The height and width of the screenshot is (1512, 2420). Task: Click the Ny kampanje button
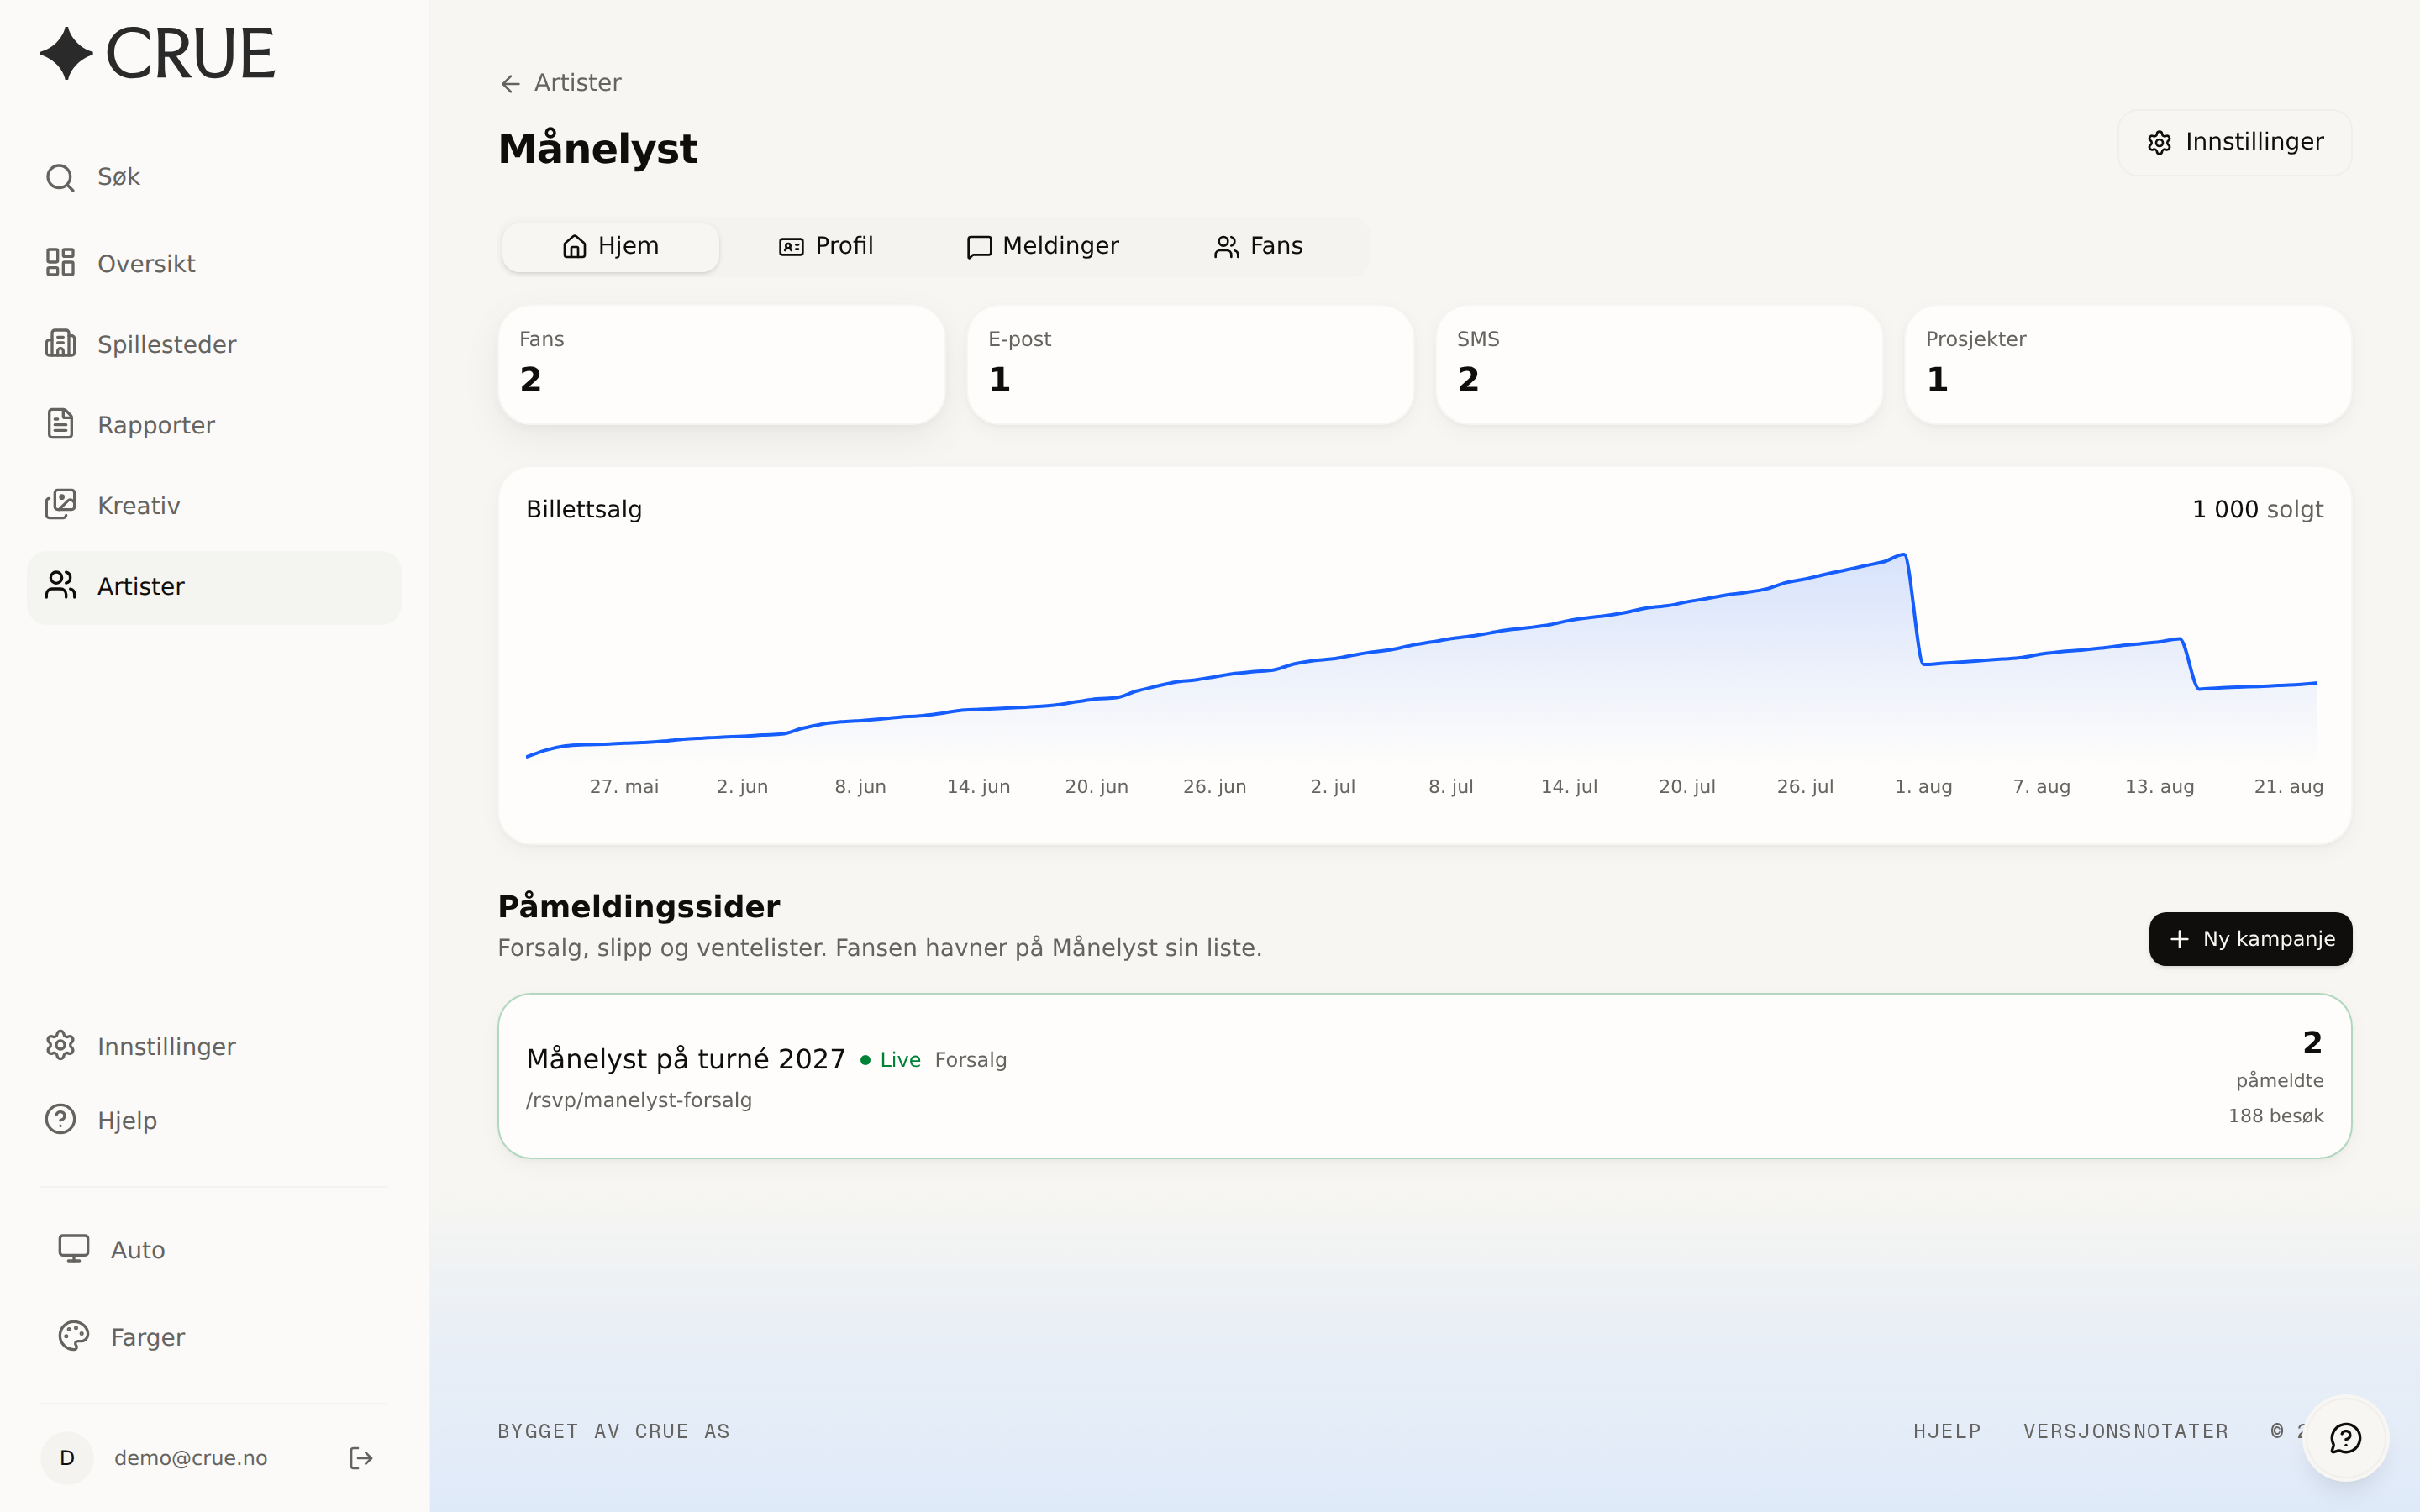[x=2250, y=939]
